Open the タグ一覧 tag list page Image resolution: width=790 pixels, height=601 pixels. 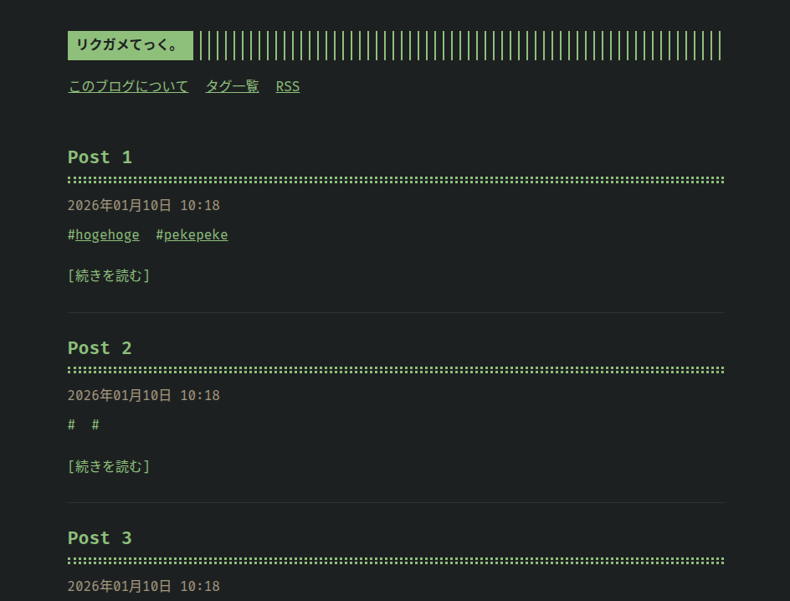(x=232, y=86)
